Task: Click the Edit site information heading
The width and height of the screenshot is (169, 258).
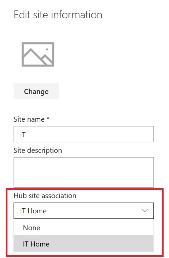Action: 58,15
